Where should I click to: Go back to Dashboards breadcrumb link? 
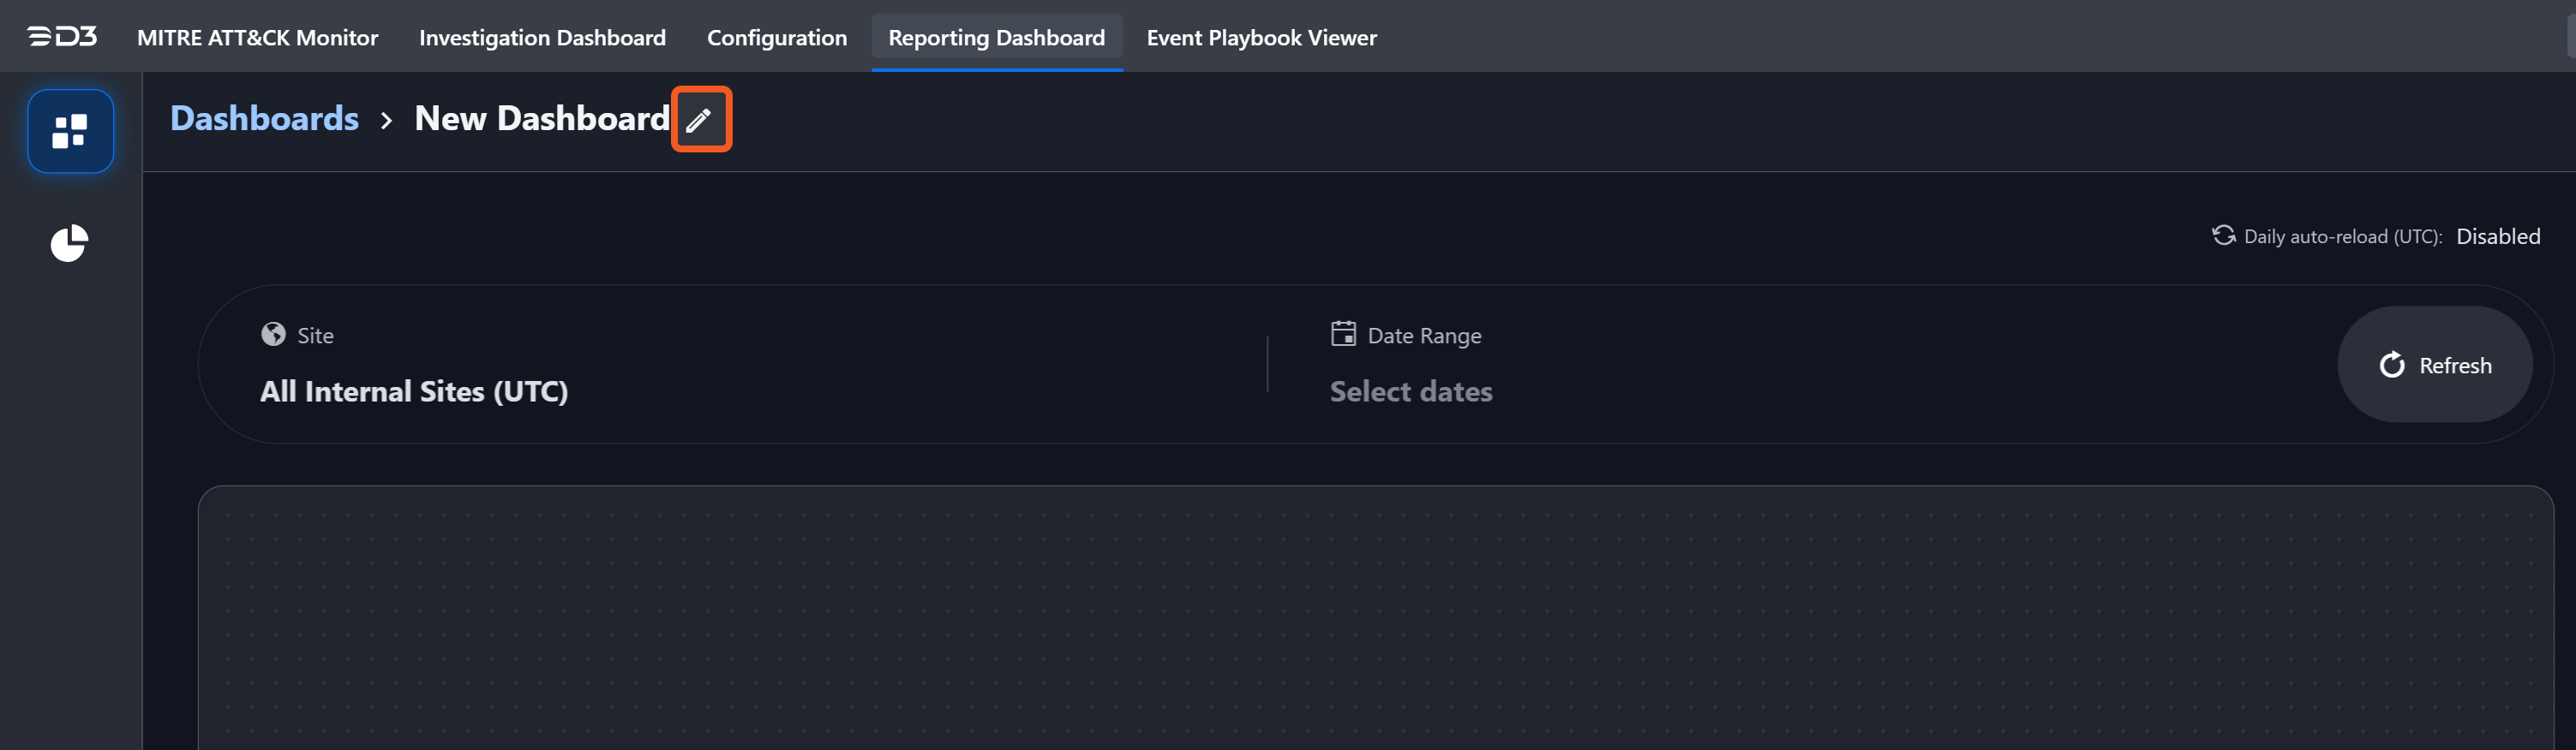click(264, 119)
